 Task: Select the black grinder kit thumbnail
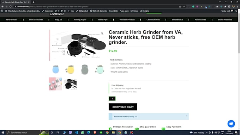tap(70, 84)
